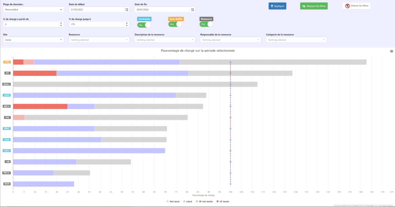Image resolution: width=395 pixels, height=207 pixels.
Task: Click the Non lancé legend marker
Action: click(x=167, y=201)
